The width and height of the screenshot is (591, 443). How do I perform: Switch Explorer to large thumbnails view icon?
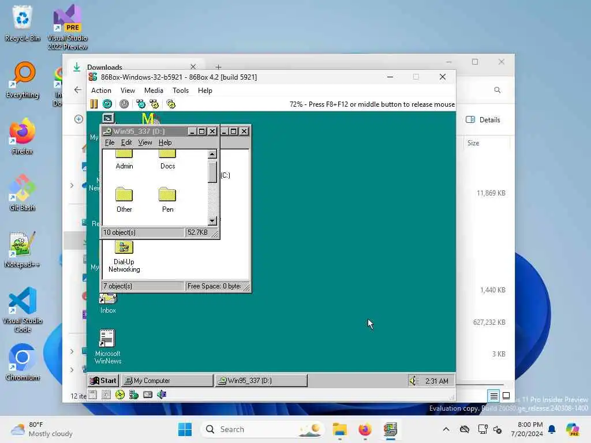(x=507, y=396)
